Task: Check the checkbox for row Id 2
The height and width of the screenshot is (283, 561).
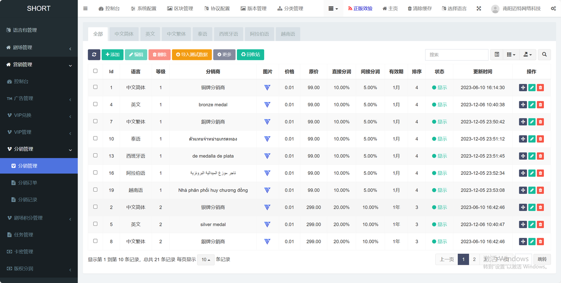Action: coord(95,207)
